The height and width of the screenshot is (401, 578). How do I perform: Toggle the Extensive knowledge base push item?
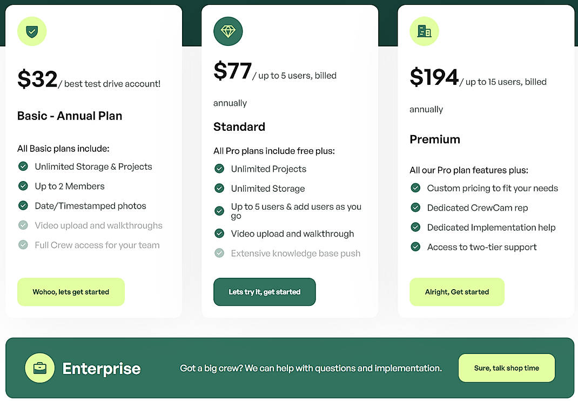[219, 253]
